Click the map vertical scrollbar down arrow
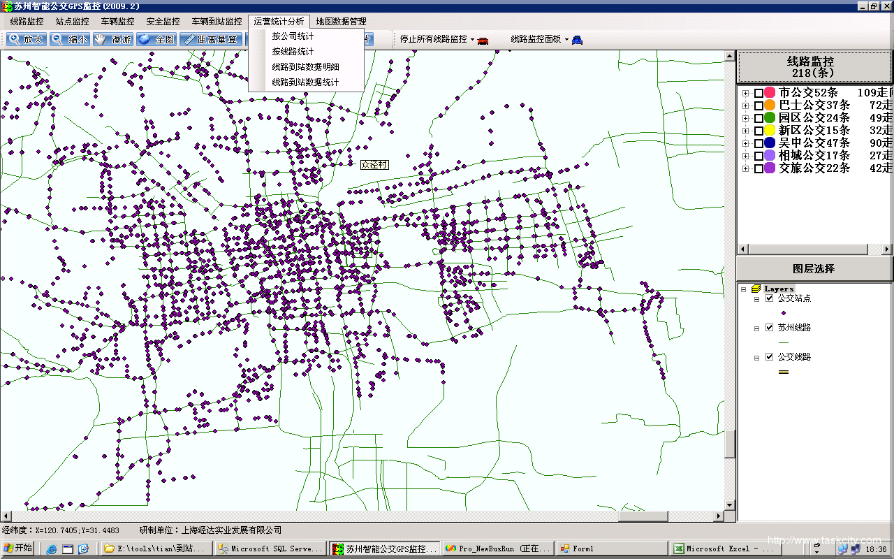894x559 pixels. [x=730, y=505]
